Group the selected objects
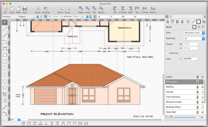The width and height of the screenshot is (208, 127). 38,9
